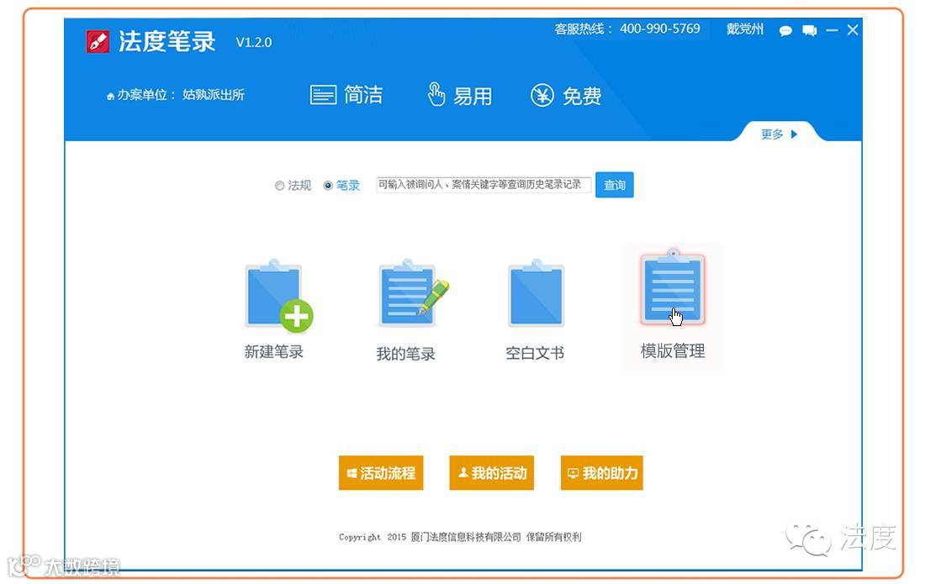This screenshot has width=925, height=584.
Task: Click the 我的笔录 label text
Action: [406, 354]
